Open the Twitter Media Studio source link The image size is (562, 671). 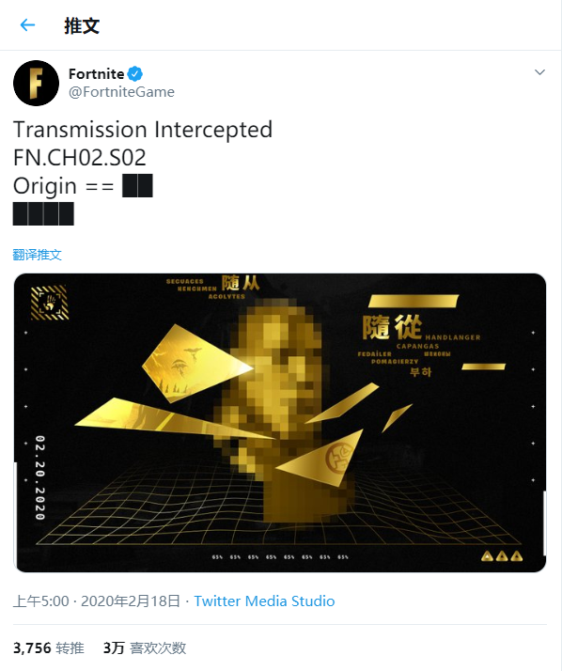[x=264, y=601]
